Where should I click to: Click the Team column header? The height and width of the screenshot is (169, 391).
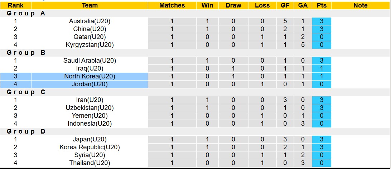click(90, 5)
